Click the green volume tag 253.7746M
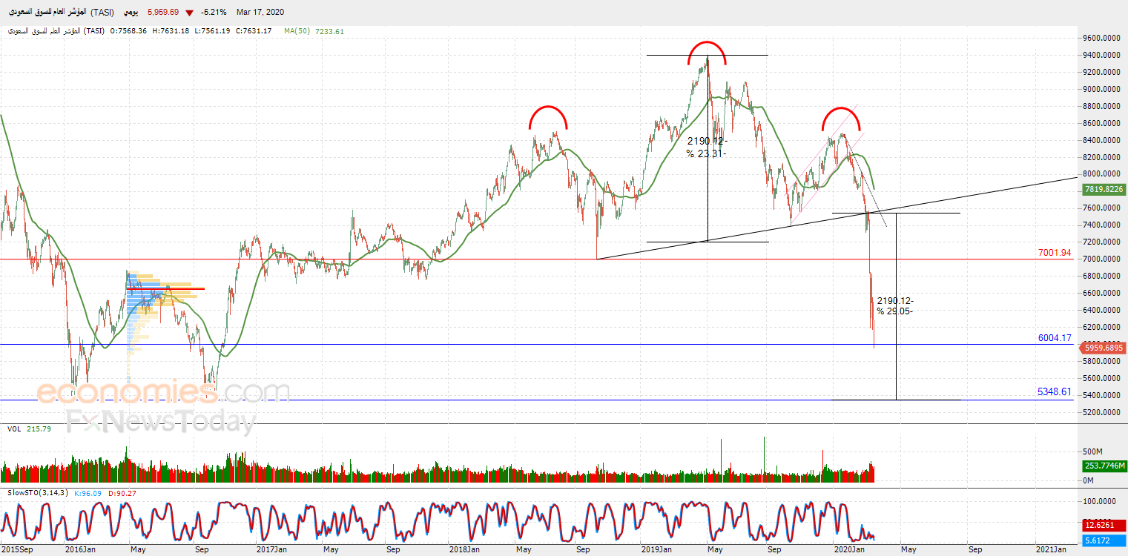Image resolution: width=1128 pixels, height=556 pixels. click(1104, 466)
